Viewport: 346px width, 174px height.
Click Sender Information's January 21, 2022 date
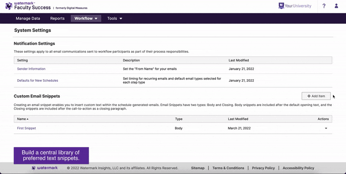241,69
